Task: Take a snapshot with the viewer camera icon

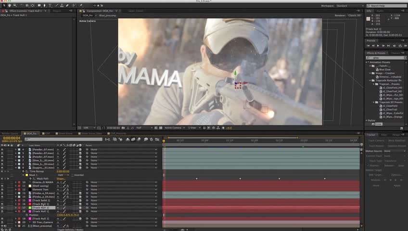Action: tap(123, 128)
